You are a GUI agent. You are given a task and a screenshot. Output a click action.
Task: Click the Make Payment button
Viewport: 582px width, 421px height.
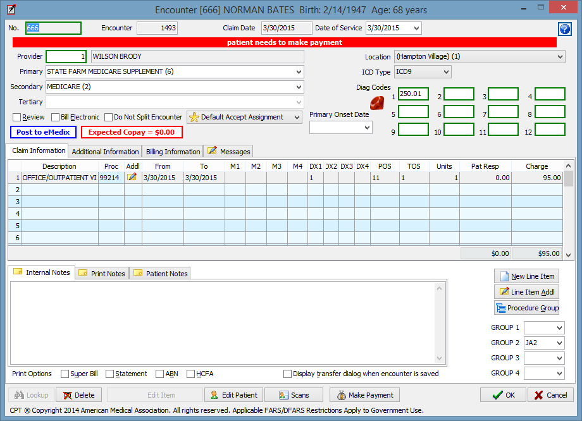tap(364, 396)
